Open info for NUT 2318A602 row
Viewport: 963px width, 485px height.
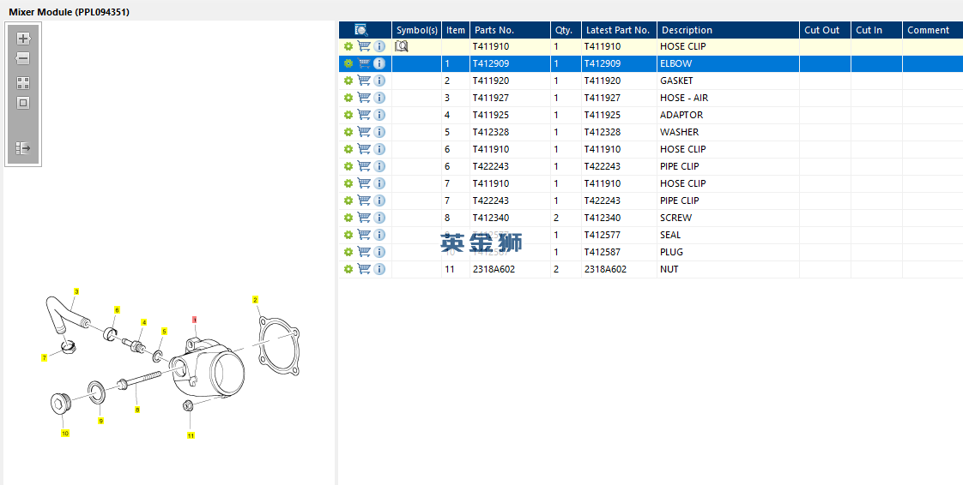pyautogui.click(x=379, y=269)
